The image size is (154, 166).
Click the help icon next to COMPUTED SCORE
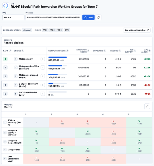67,51
